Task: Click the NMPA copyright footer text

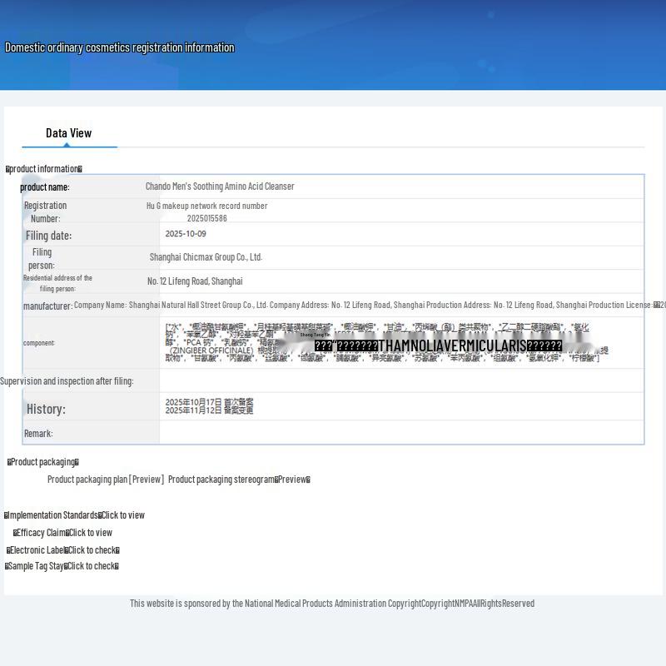Action: (332, 603)
